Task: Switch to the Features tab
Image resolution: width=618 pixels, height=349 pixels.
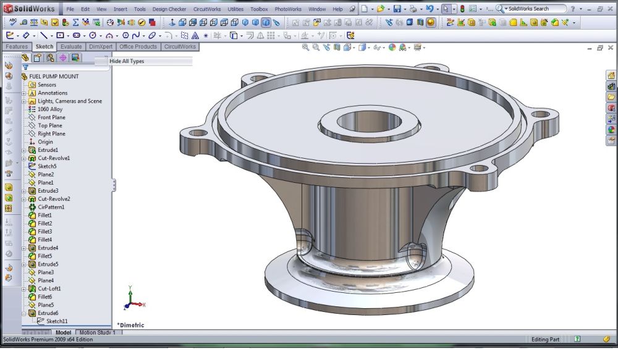Action: click(17, 46)
